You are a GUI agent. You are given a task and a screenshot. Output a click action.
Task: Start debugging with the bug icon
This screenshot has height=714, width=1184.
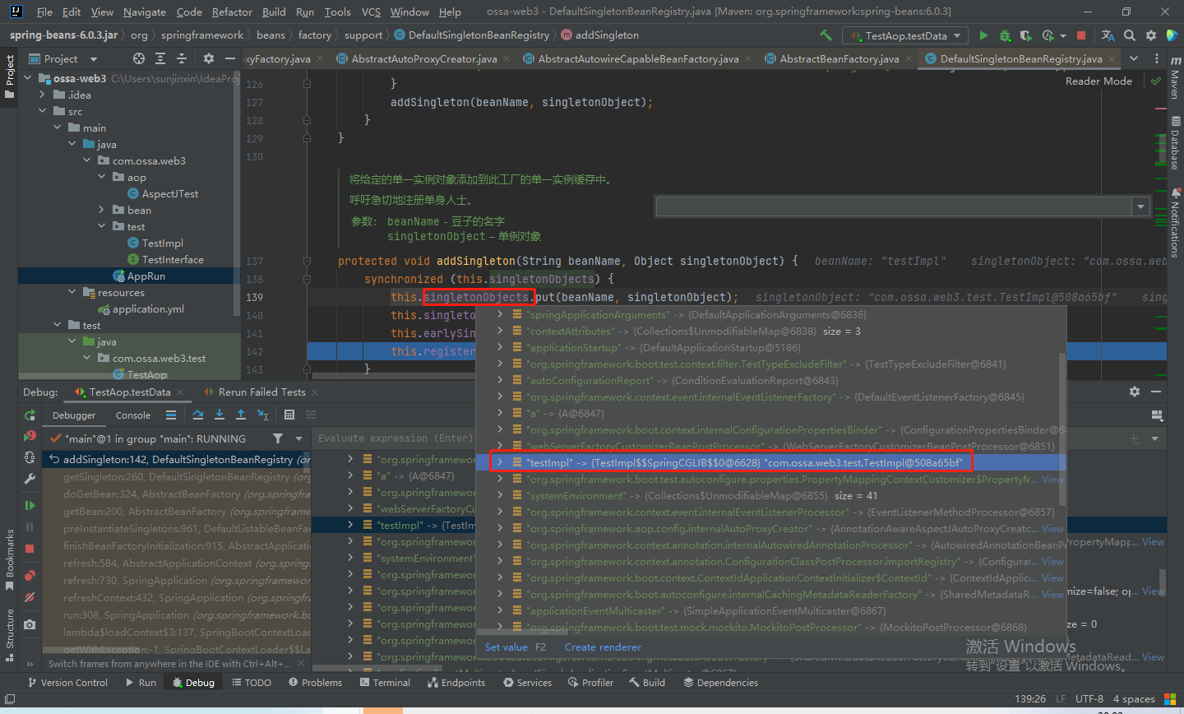coord(1005,35)
